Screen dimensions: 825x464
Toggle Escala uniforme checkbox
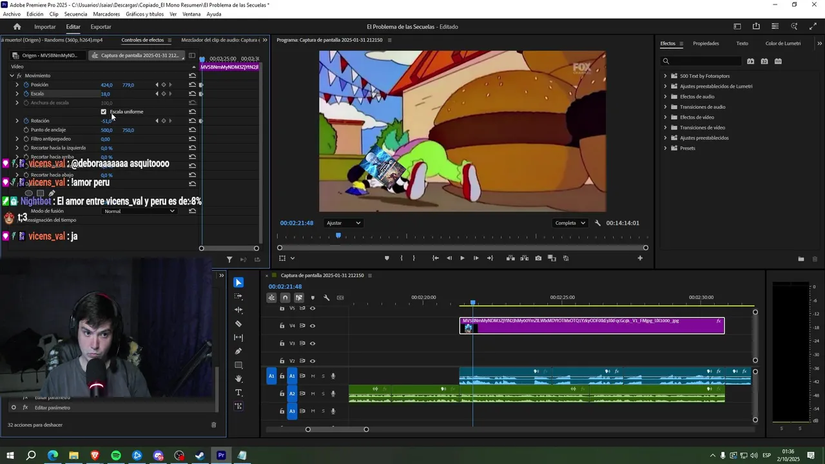[x=103, y=112]
